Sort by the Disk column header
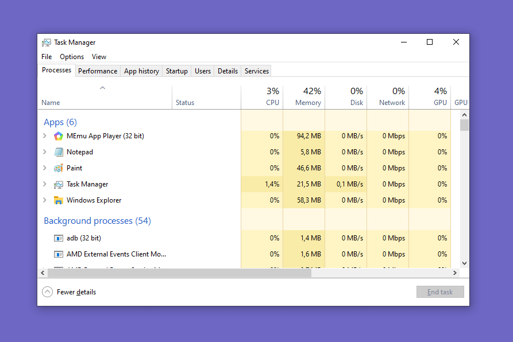This screenshot has width=513, height=342. [x=346, y=97]
